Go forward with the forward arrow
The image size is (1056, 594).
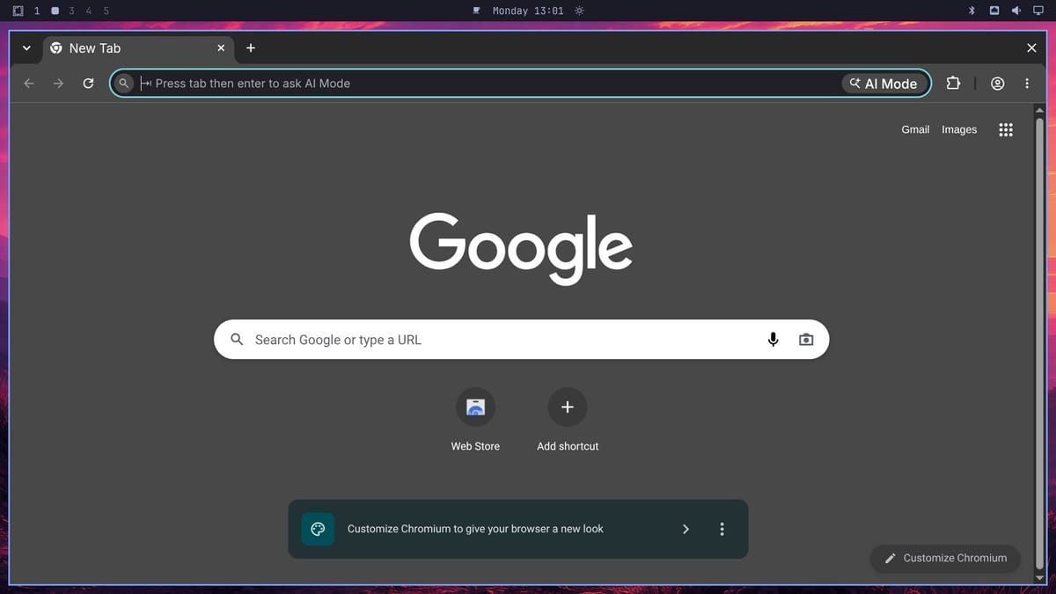(x=58, y=84)
